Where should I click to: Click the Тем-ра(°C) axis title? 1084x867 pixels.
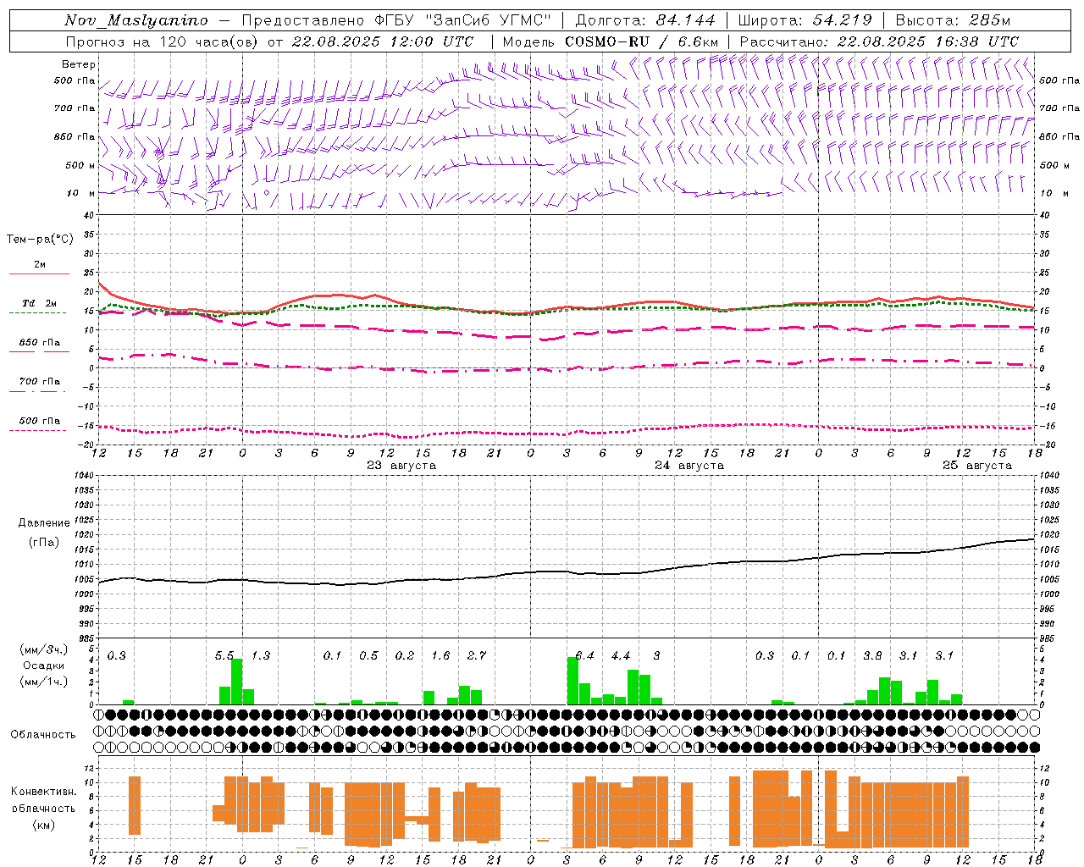40,240
